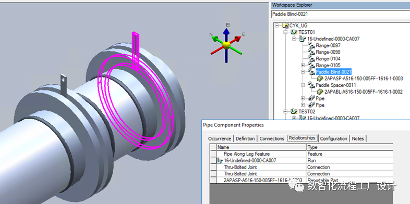Collapse the Paddle Blind-0021 node
Image resolution: width=410 pixels, height=204 pixels.
[x=303, y=72]
